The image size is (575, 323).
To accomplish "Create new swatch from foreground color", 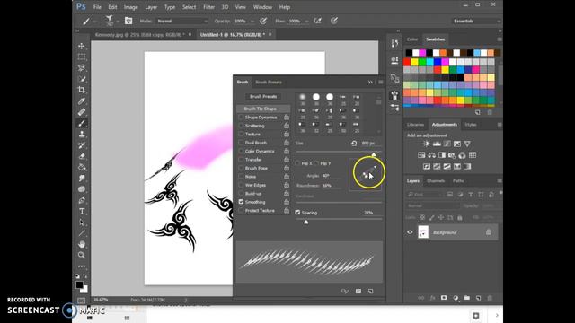I will (477, 112).
